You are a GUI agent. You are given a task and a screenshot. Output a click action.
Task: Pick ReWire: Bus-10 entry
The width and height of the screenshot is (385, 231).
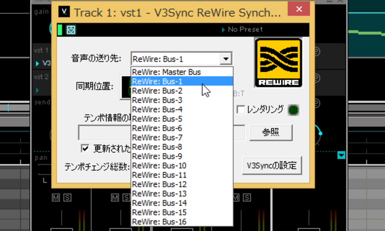182,166
